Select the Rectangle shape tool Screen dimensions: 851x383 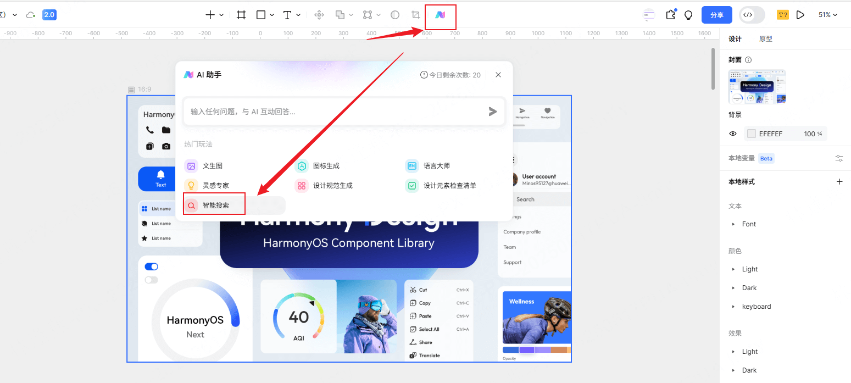[x=261, y=15]
